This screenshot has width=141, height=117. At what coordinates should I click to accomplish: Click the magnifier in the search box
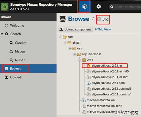[112, 7]
